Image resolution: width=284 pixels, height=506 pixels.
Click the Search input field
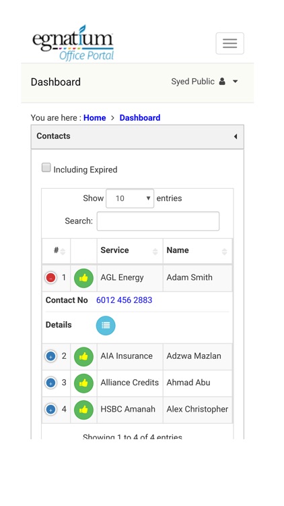pos(158,221)
